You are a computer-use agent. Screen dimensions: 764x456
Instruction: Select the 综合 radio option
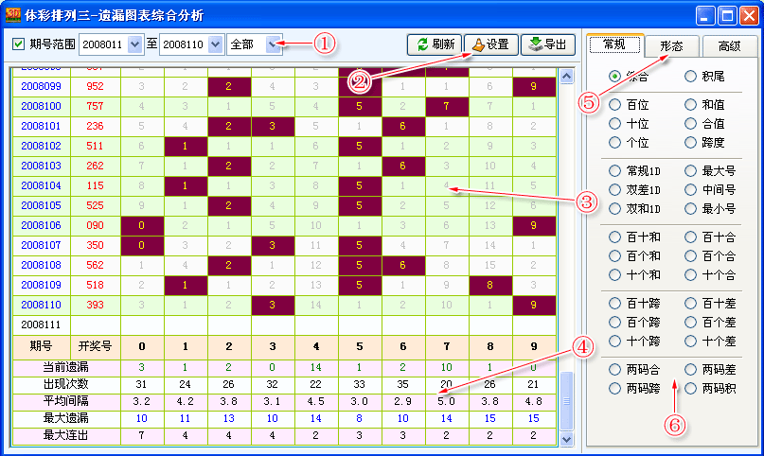click(615, 76)
